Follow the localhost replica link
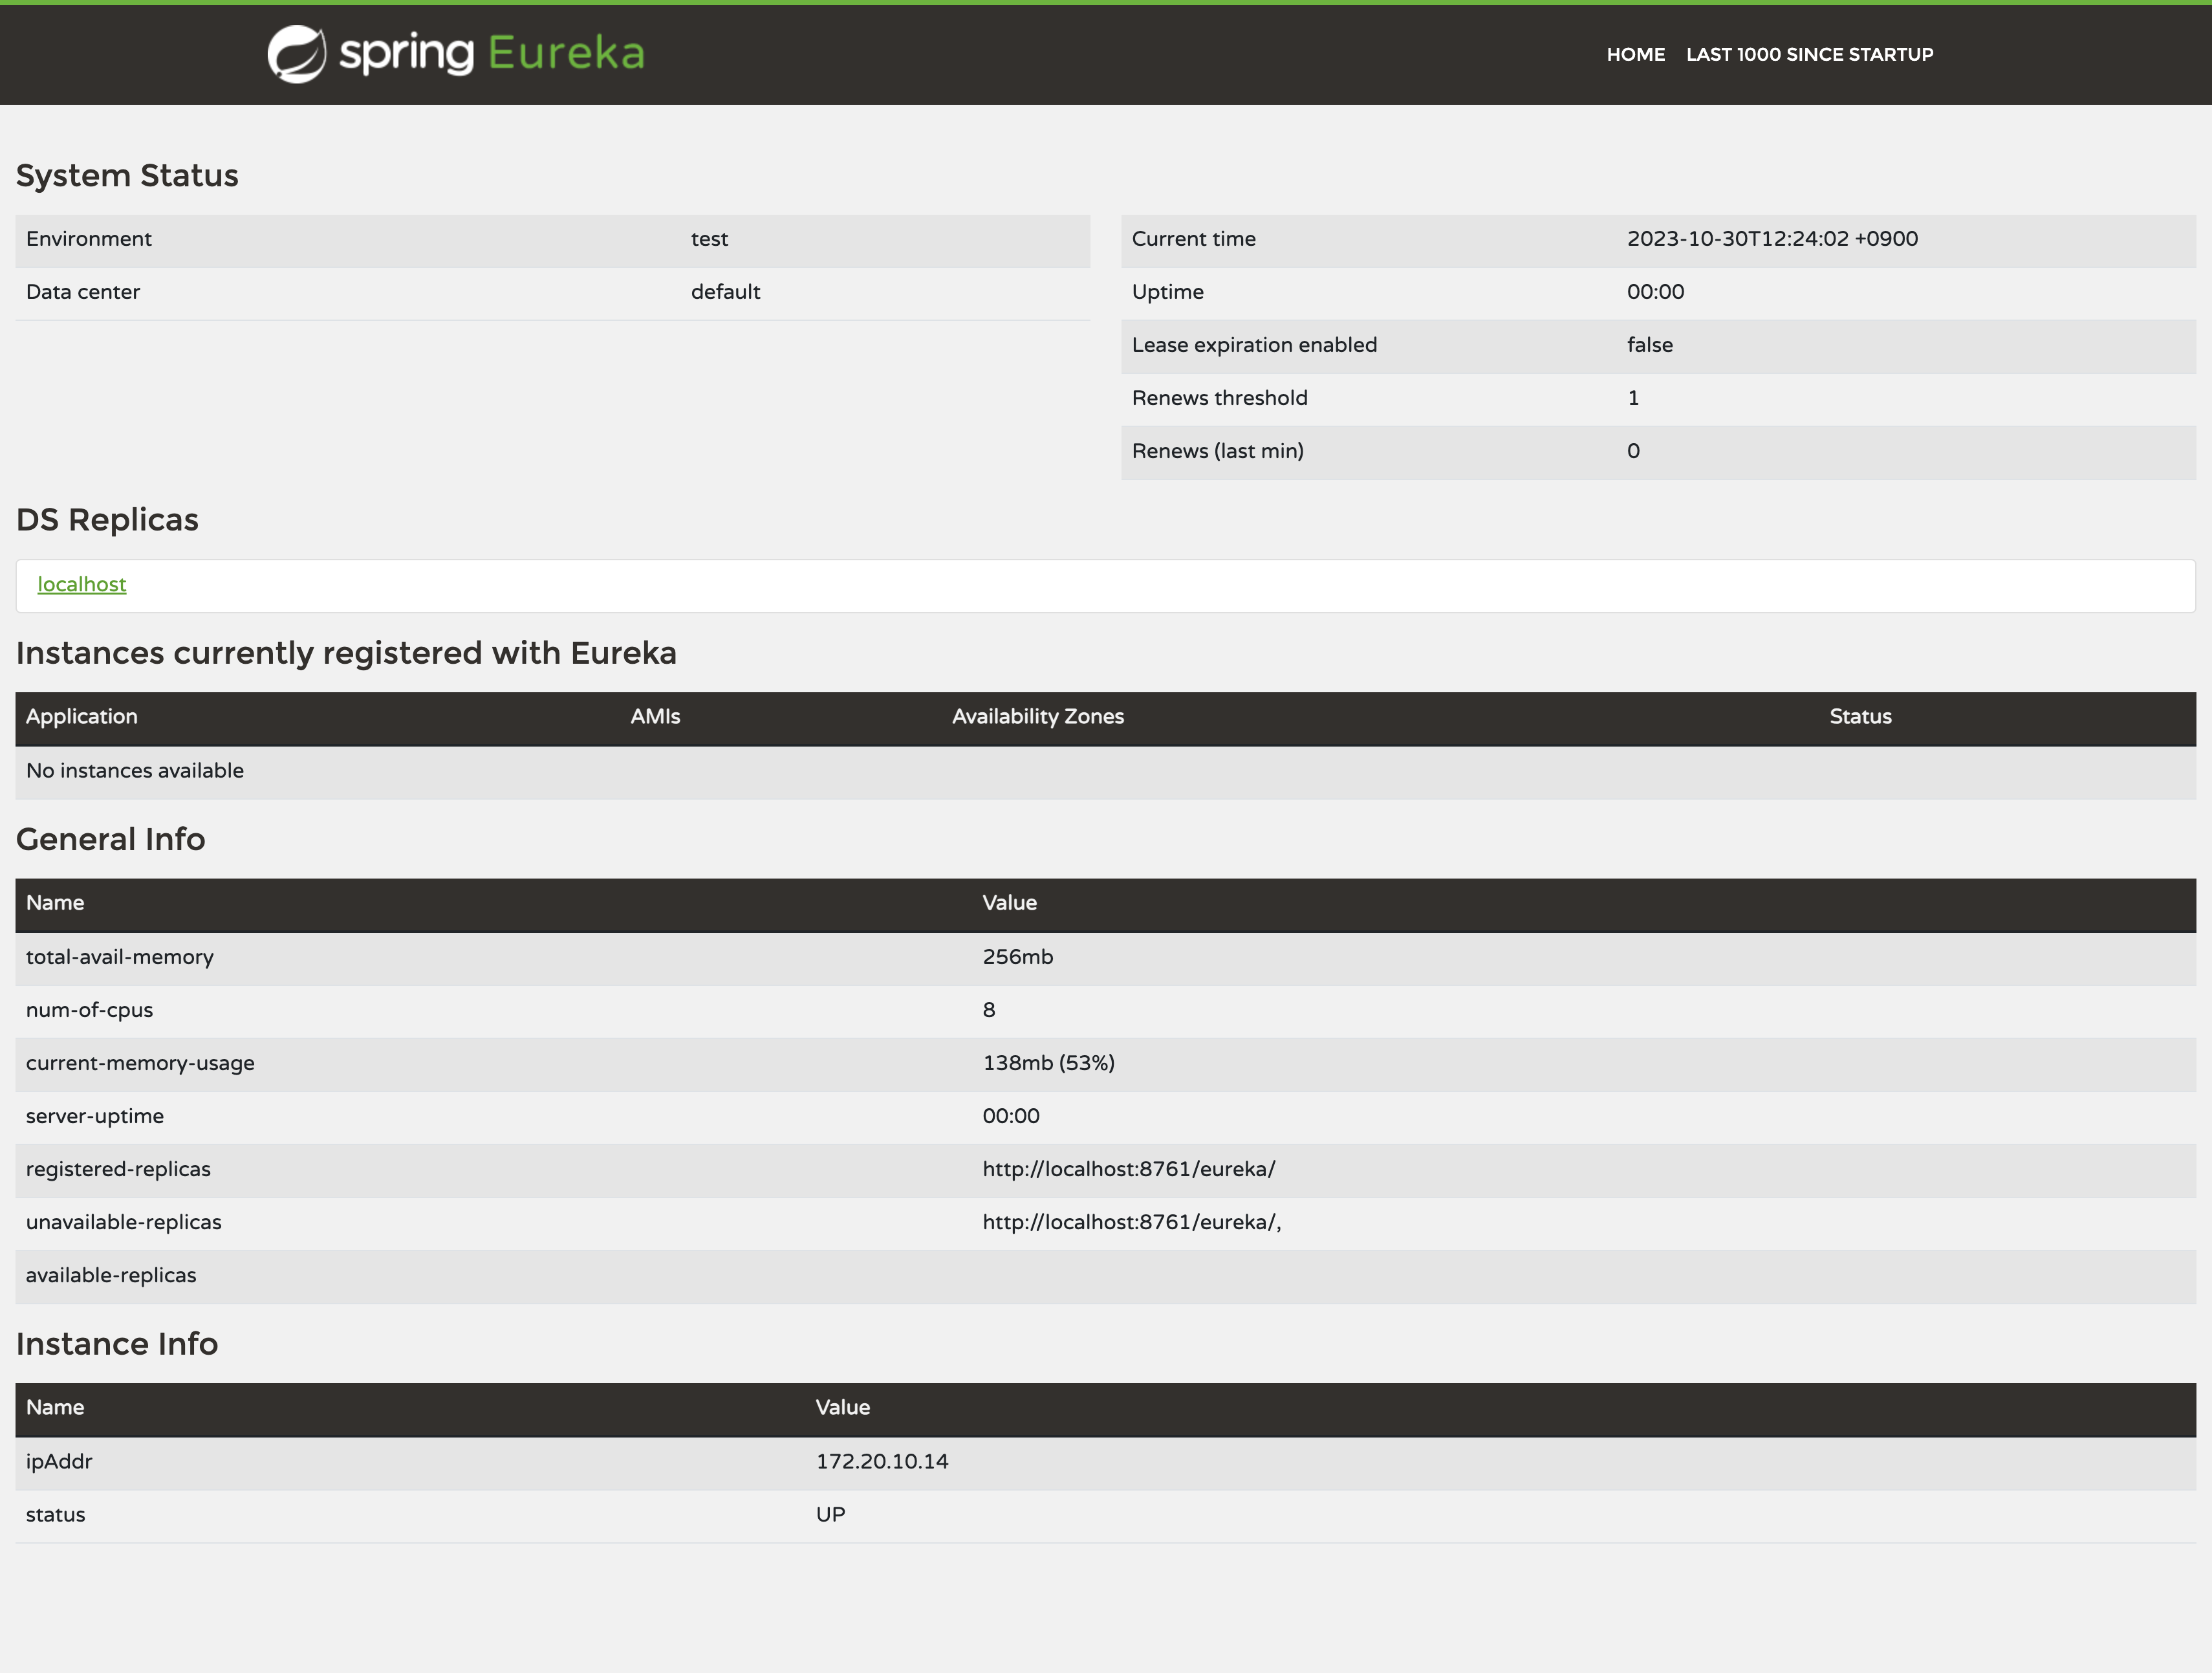The image size is (2212, 1673). pos(82,585)
